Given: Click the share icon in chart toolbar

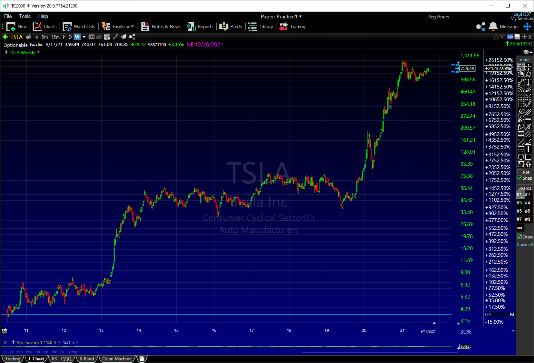Looking at the screenshot, I should coord(132,37).
